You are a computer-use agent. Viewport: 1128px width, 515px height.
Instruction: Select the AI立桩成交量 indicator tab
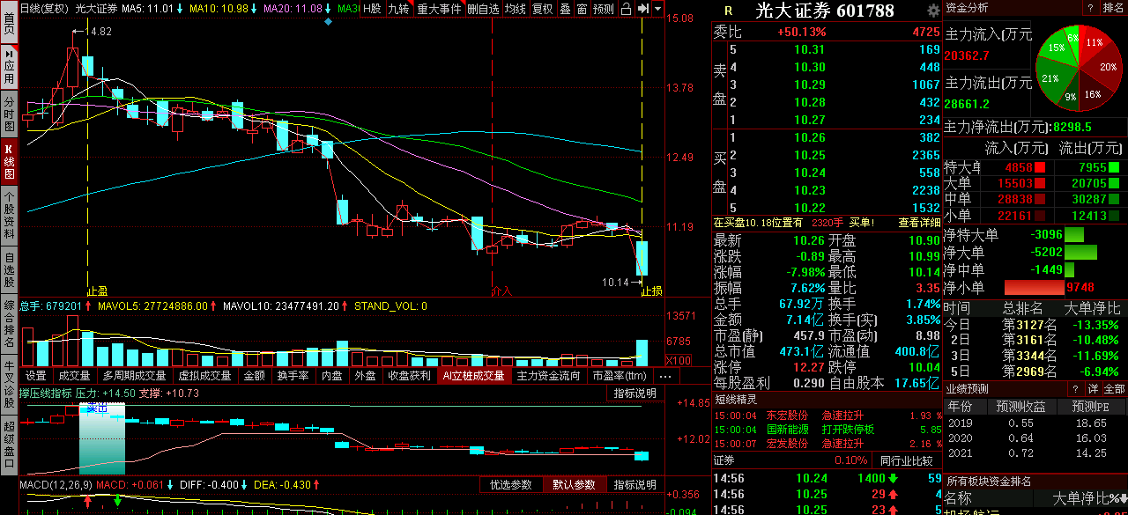coord(473,376)
